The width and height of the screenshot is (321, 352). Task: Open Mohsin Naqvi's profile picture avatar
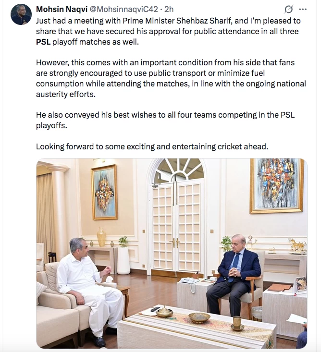pyautogui.click(x=21, y=15)
